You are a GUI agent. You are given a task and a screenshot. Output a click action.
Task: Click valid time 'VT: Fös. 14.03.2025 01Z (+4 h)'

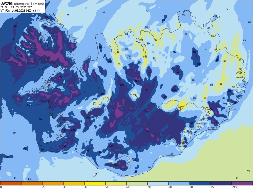[x=20, y=11]
